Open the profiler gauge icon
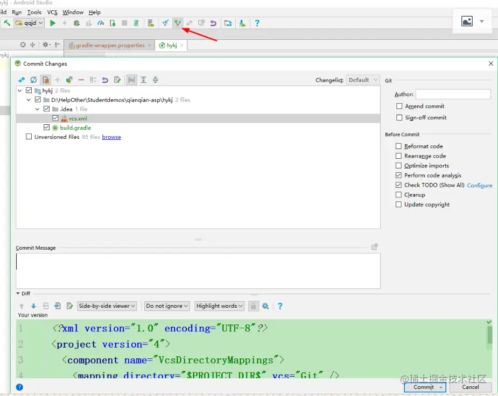This screenshot has width=498, height=396. 101,23
